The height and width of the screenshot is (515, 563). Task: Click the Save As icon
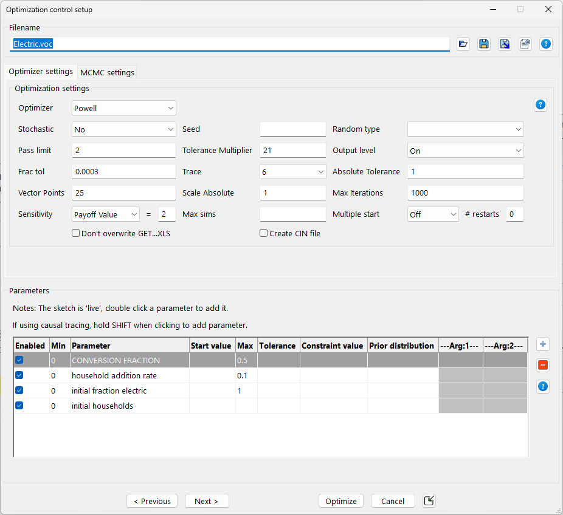[x=505, y=44]
